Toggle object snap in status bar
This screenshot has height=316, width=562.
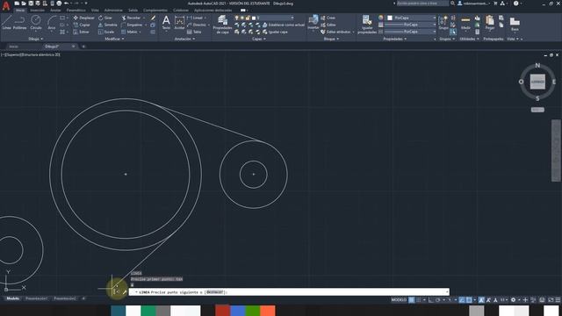(x=469, y=300)
